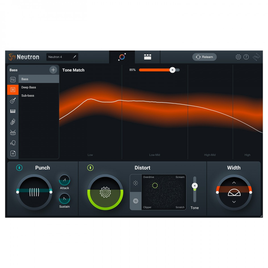The height and width of the screenshot is (268, 268).
Task: Choose Sub-bass in the target list
Action: click(39, 96)
